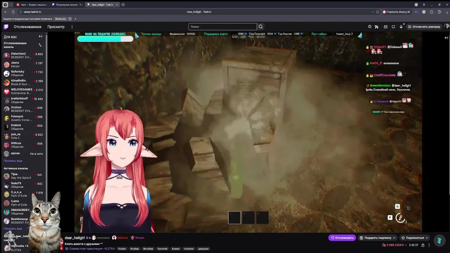The image size is (450, 253).
Task: Dismiss the protection disabled notice
Action: point(75,19)
